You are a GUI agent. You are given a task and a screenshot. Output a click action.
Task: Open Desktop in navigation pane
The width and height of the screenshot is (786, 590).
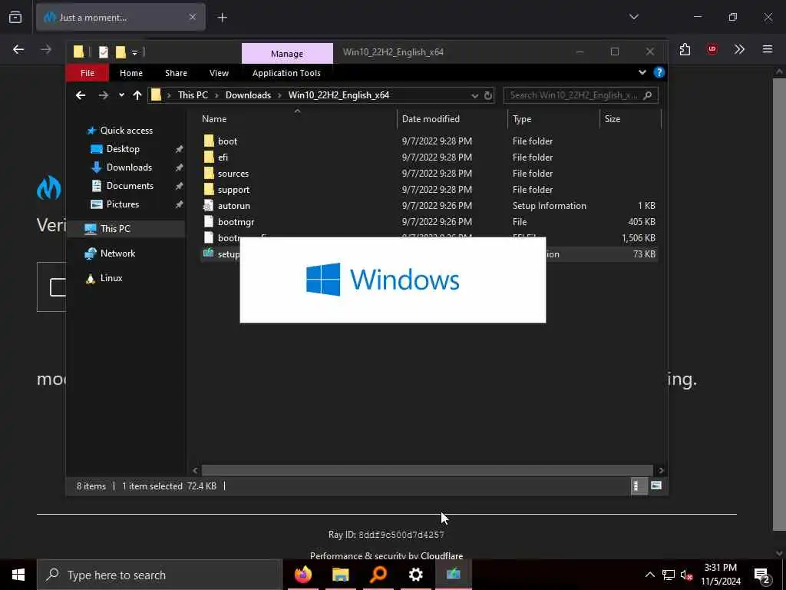tap(123, 149)
